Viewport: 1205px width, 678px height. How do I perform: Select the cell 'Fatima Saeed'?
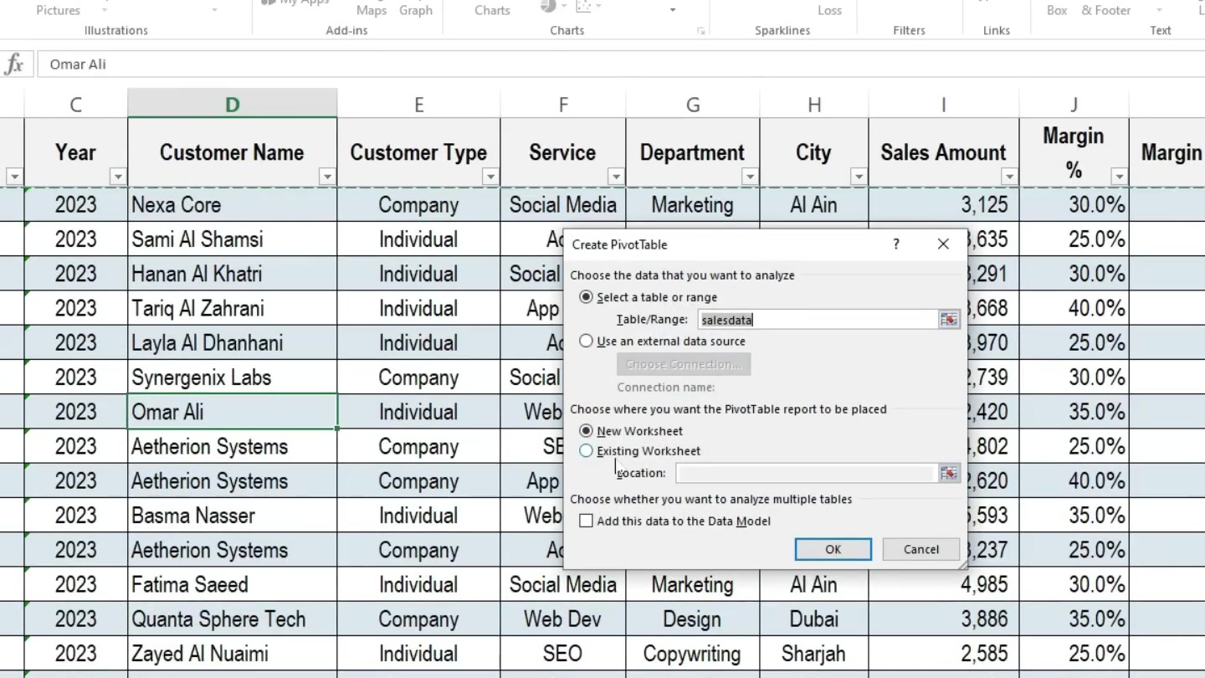(232, 584)
